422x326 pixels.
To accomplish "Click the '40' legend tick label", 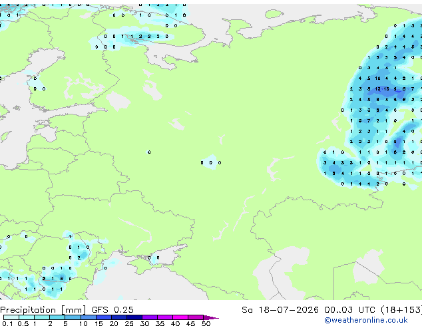I will (175, 323).
